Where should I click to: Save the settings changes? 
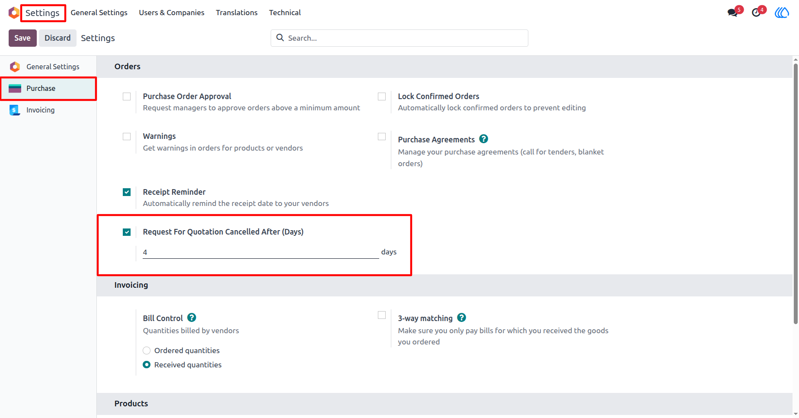[x=22, y=38]
